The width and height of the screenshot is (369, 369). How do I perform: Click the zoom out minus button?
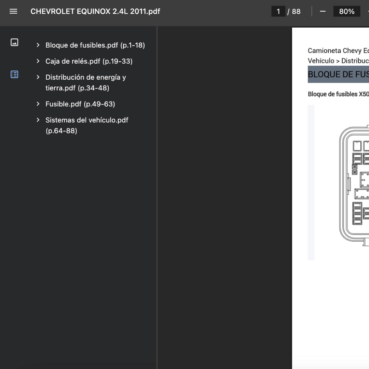(x=323, y=11)
